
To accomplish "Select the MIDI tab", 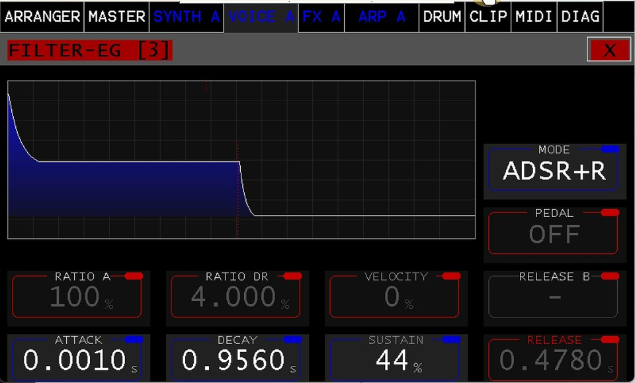I will [534, 17].
